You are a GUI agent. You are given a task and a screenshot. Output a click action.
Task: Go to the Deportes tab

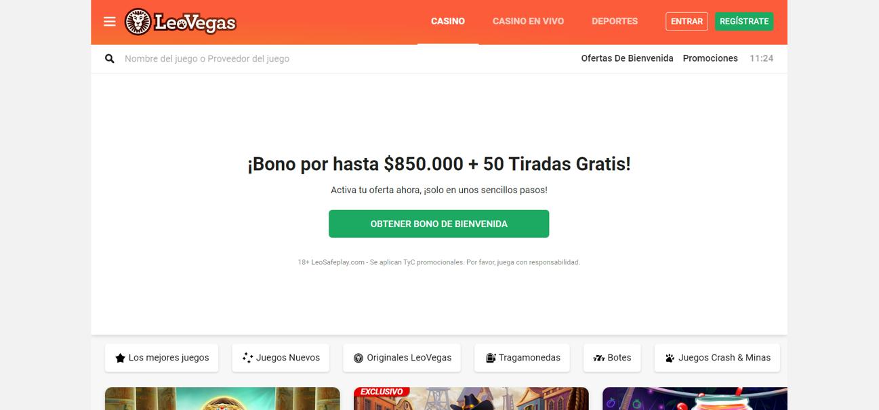[615, 21]
